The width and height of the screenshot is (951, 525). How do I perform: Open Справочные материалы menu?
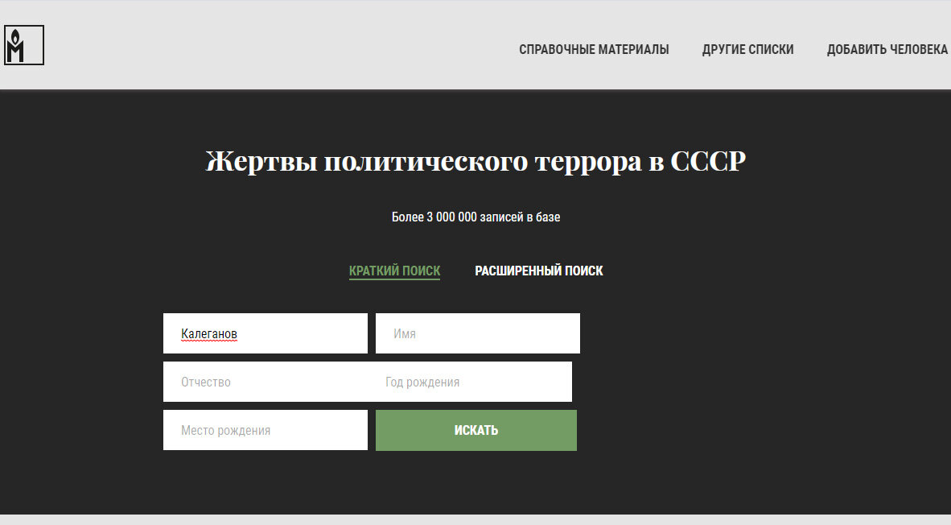(x=594, y=49)
